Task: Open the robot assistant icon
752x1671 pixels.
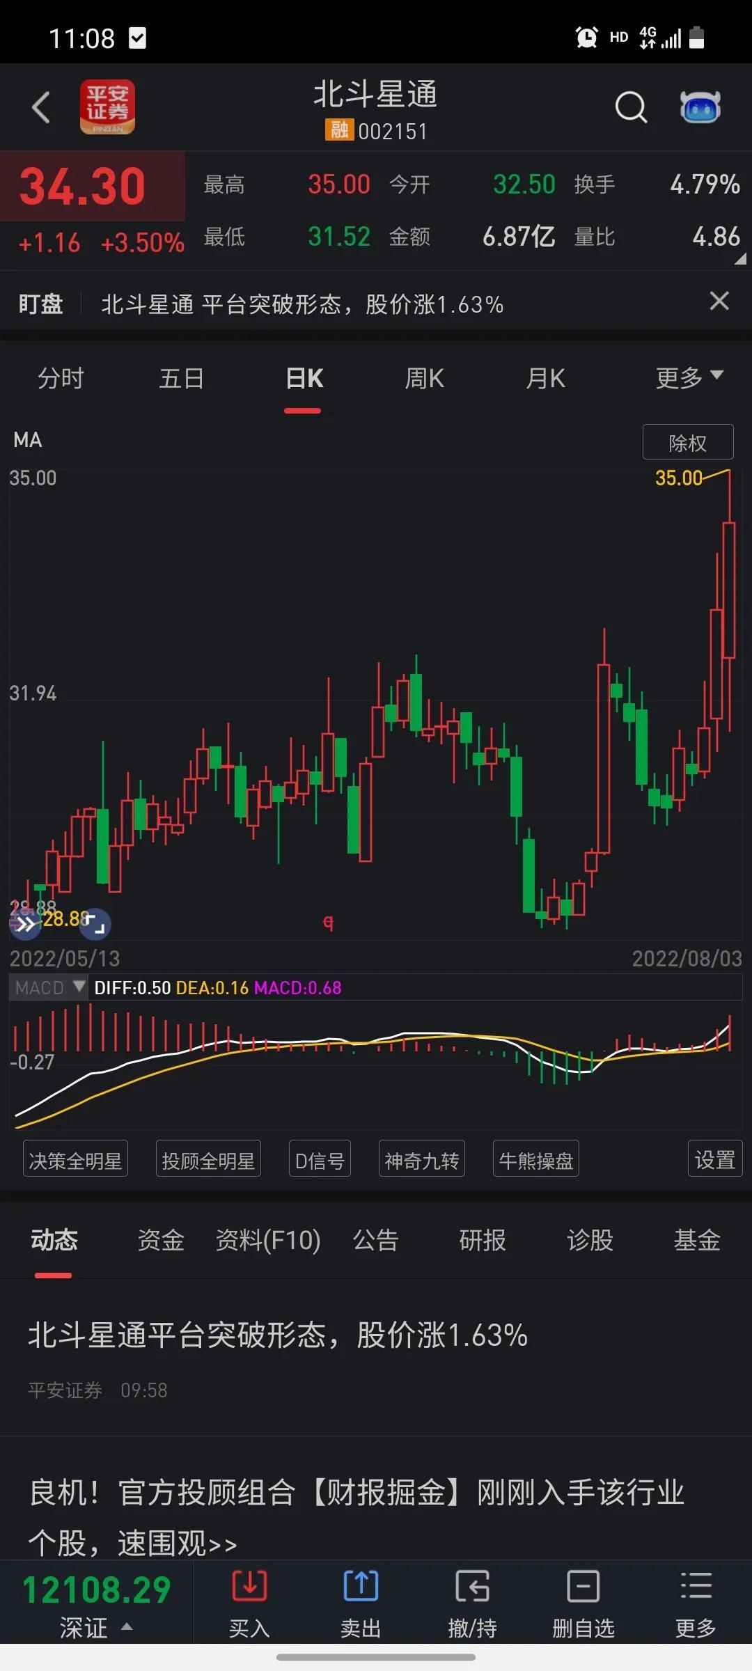Action: 700,107
